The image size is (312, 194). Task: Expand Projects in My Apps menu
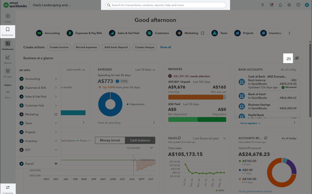coord(38,132)
